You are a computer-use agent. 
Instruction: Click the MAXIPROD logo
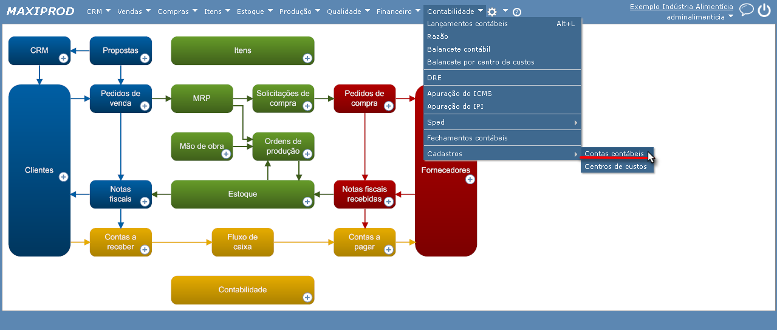(41, 12)
